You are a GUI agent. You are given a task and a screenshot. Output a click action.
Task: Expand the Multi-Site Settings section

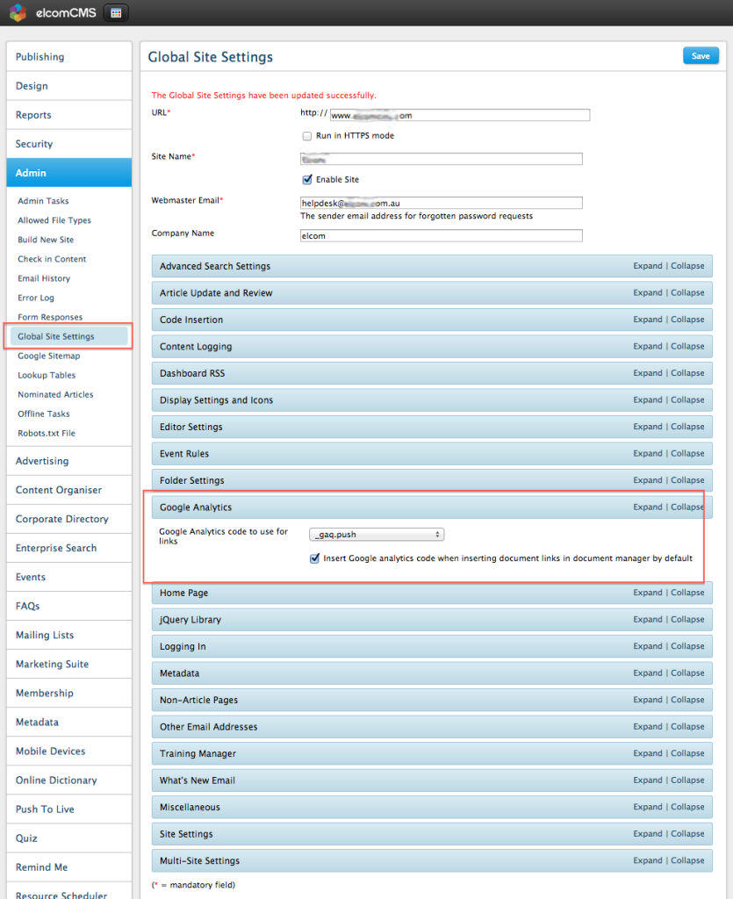point(647,859)
